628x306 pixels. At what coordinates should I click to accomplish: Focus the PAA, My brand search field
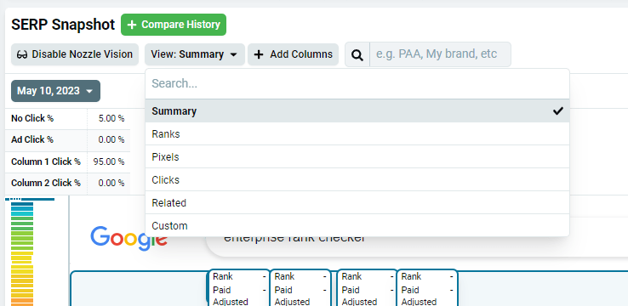440,54
